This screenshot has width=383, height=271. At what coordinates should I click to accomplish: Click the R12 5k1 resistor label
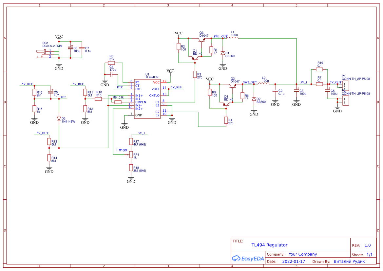[90, 110]
